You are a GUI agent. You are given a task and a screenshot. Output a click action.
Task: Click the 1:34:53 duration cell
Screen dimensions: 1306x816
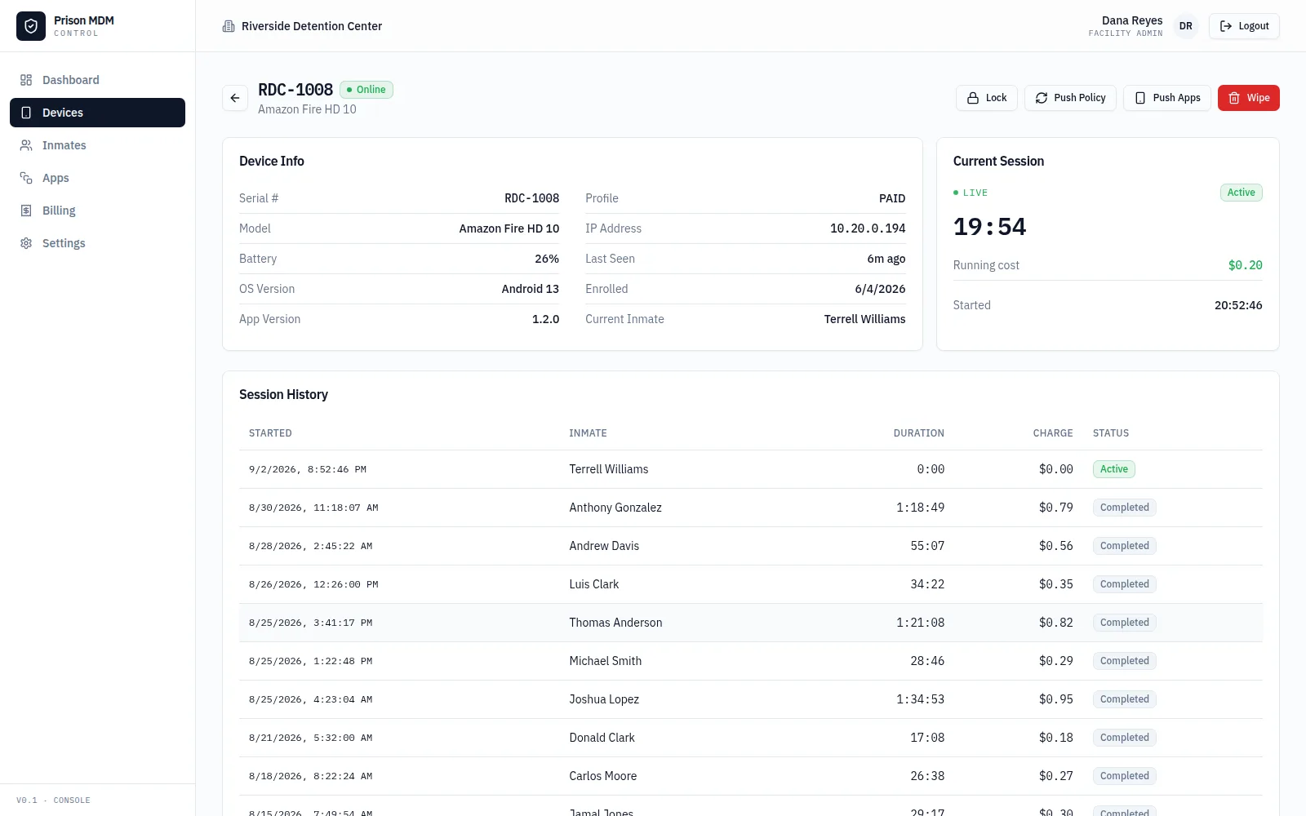[x=920, y=699]
